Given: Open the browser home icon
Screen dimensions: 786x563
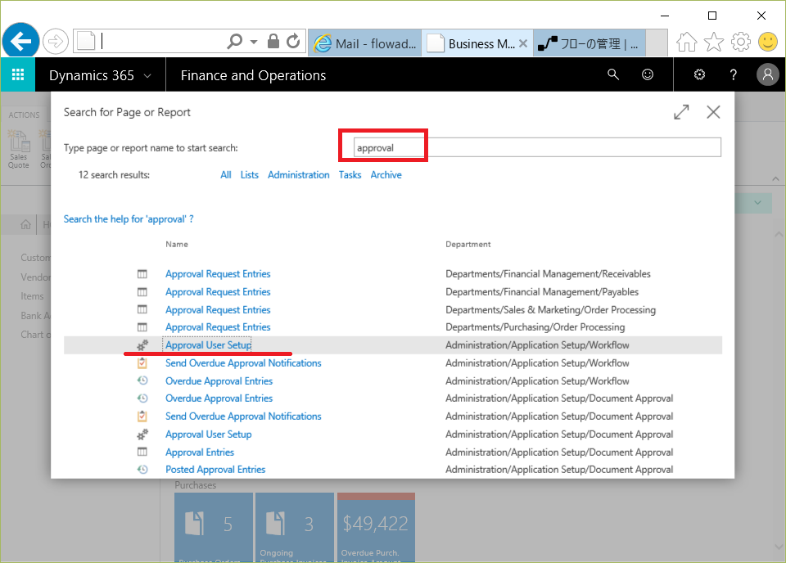Looking at the screenshot, I should [687, 42].
